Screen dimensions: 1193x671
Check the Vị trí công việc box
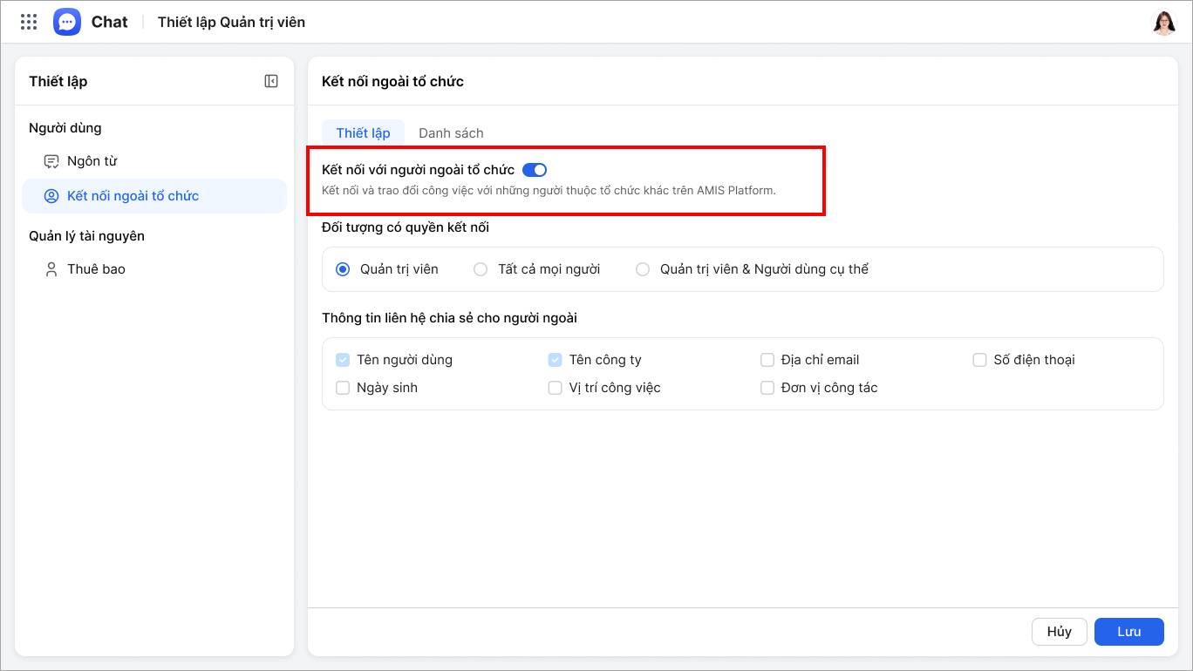pyautogui.click(x=555, y=388)
